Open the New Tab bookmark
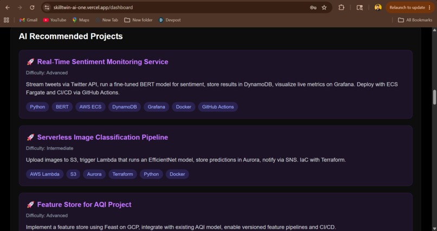 click(x=107, y=20)
